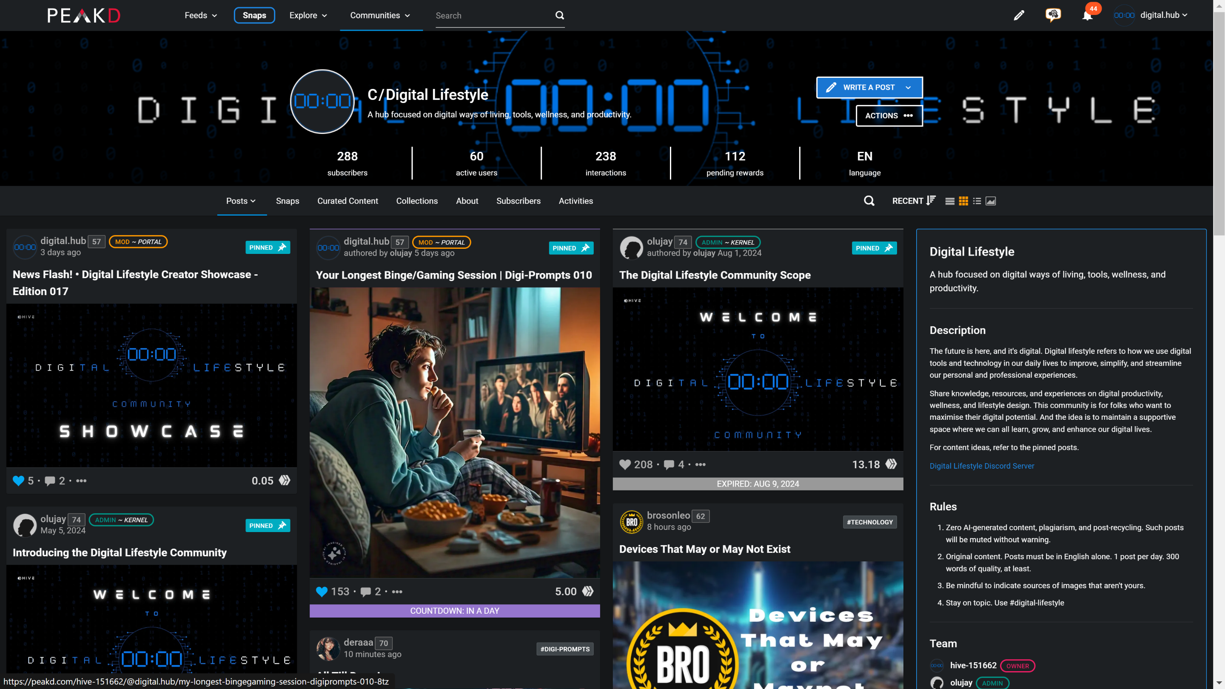Expand the Explore dropdown
1225x689 pixels.
pos(308,15)
